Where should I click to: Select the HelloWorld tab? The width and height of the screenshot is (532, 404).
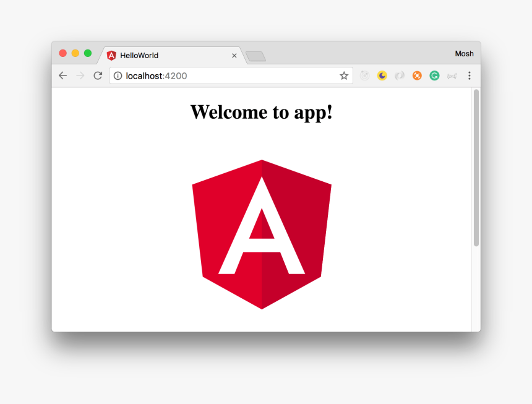[x=172, y=55]
